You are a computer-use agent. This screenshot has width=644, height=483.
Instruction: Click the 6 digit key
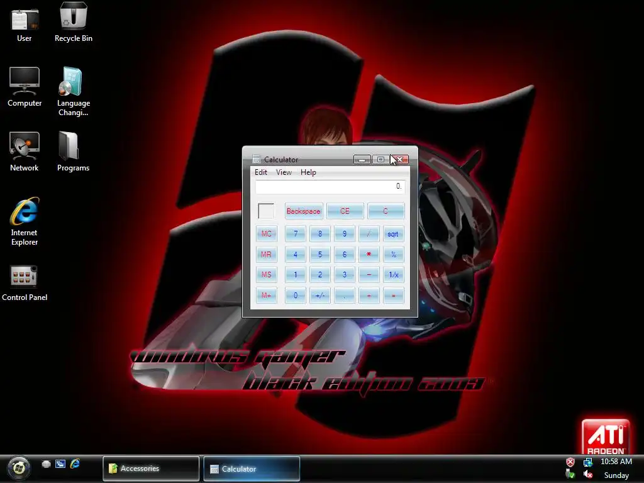click(345, 254)
